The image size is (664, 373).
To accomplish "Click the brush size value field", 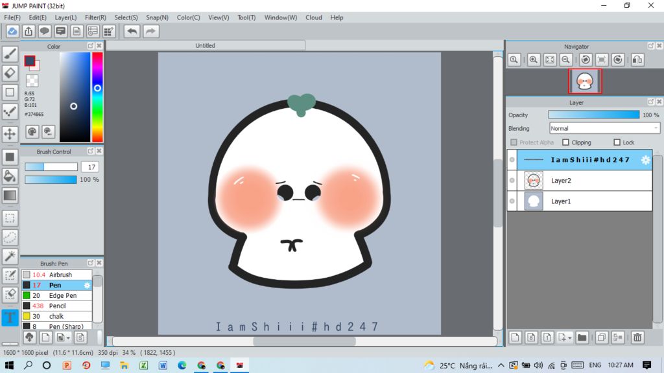I will [89, 167].
